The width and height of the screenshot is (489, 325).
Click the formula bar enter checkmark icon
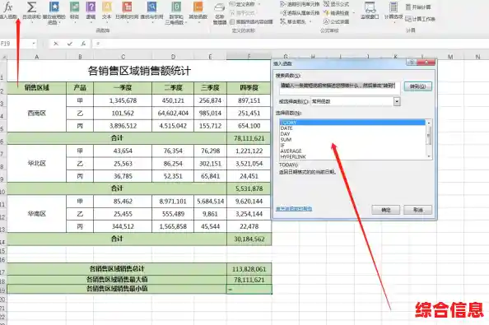point(69,44)
